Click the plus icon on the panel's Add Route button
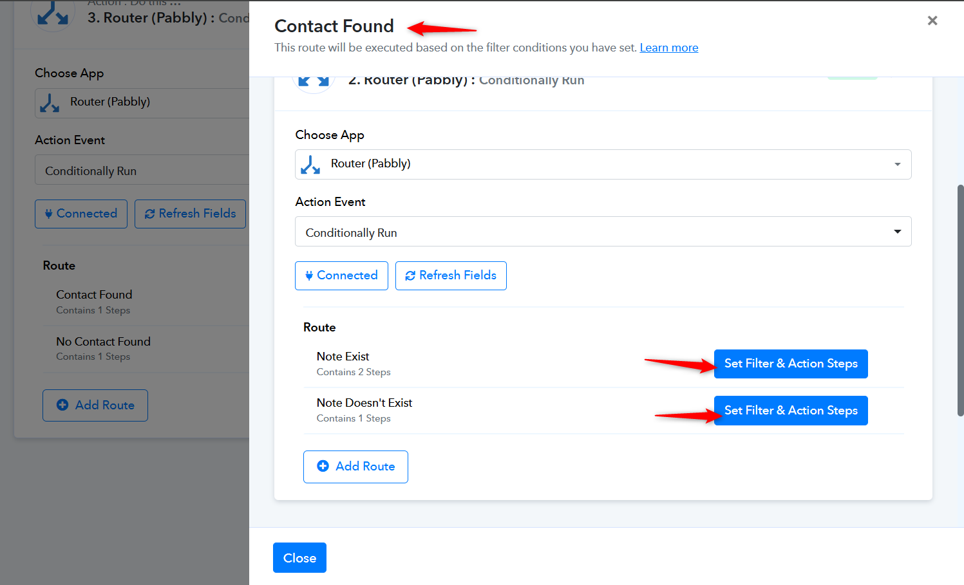The image size is (964, 585). tap(323, 466)
